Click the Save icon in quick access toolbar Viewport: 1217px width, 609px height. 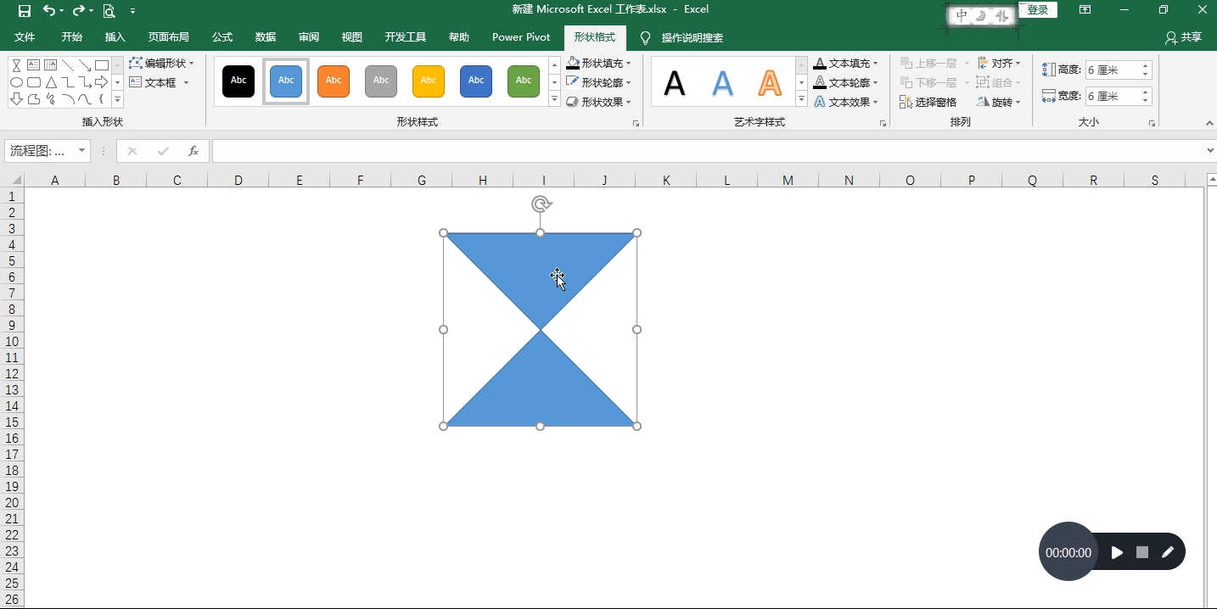[x=24, y=10]
